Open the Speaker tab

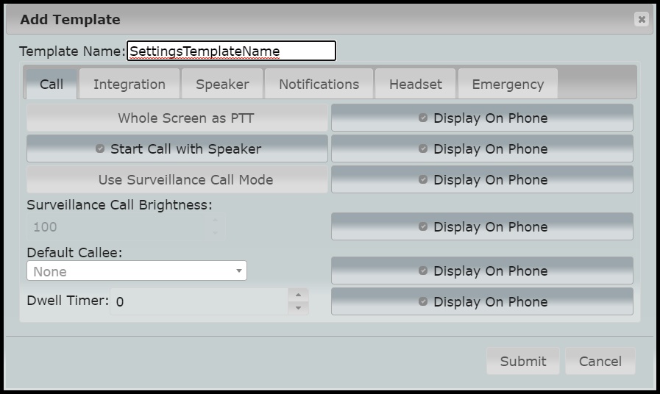click(x=222, y=84)
